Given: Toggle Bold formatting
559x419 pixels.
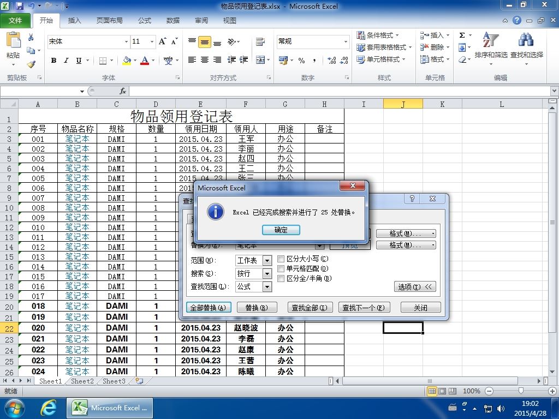Looking at the screenshot, I should [53, 60].
